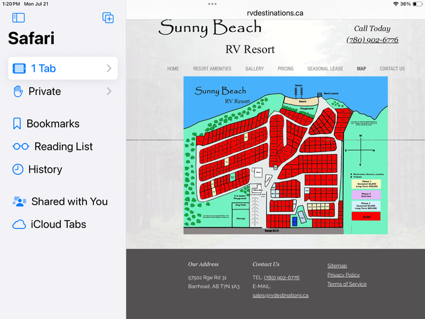This screenshot has height=319, width=425.
Task: Tap the three-dot multitasking control
Action: [212, 4]
